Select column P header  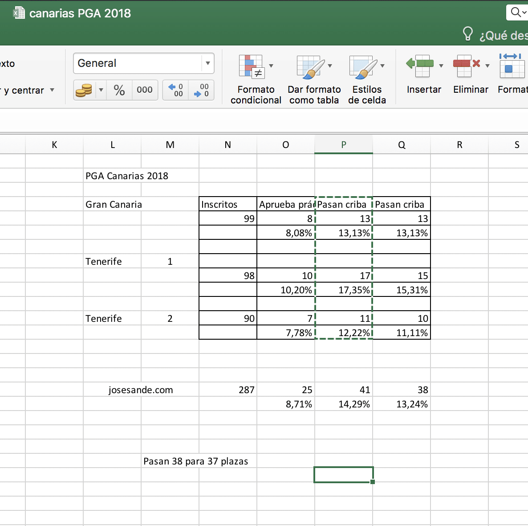tap(343, 144)
